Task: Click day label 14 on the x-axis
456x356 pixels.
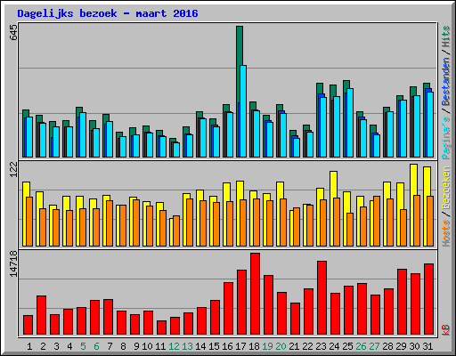Action: [200, 346]
